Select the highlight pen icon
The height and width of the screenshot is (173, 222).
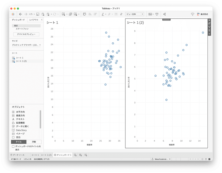[x=103, y=14]
